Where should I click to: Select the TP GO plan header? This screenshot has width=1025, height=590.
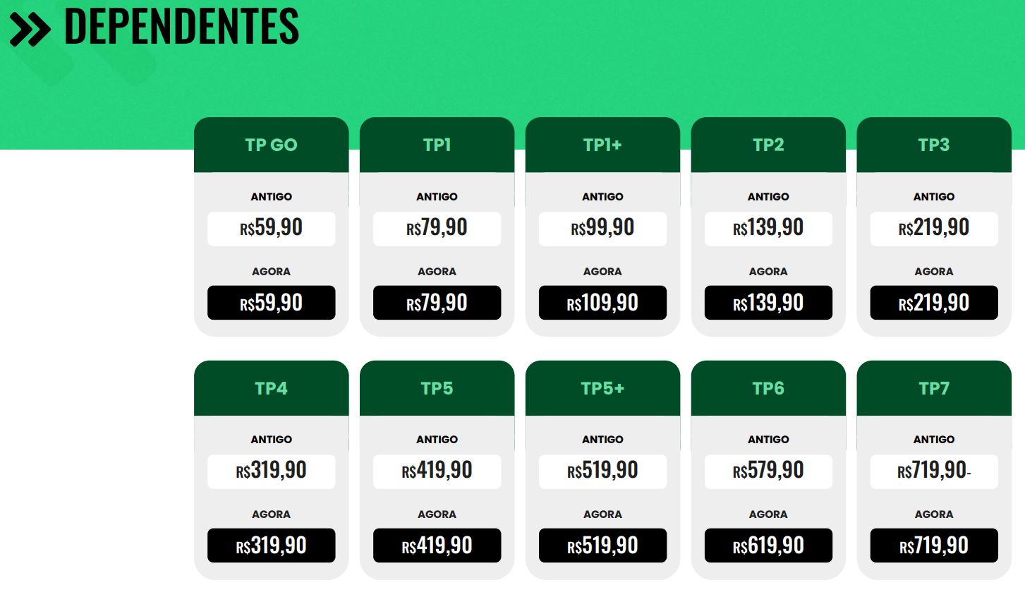[271, 145]
